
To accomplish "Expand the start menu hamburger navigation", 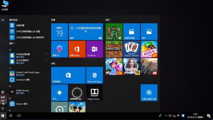I will click(3, 20).
